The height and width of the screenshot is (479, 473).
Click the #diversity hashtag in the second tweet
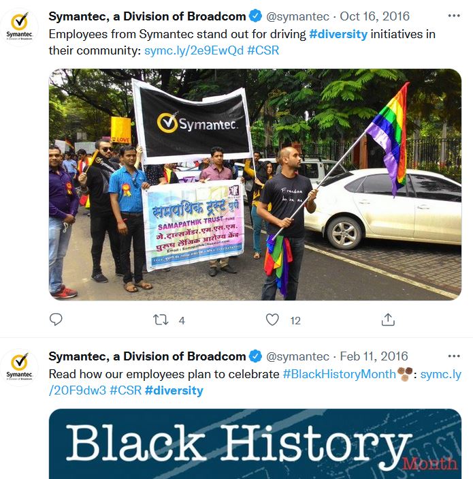[x=174, y=390]
